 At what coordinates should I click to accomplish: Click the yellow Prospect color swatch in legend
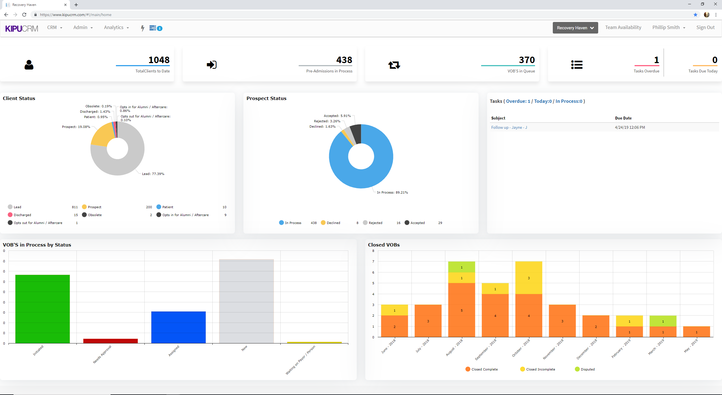[84, 207]
